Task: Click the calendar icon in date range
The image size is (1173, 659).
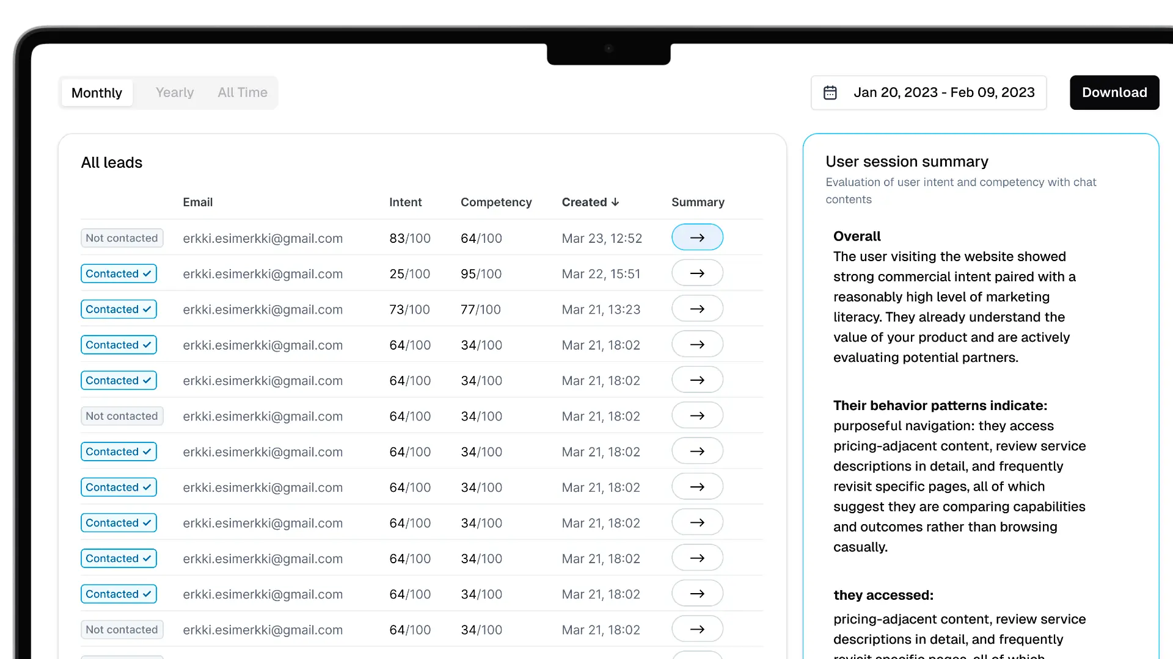Action: 830,93
